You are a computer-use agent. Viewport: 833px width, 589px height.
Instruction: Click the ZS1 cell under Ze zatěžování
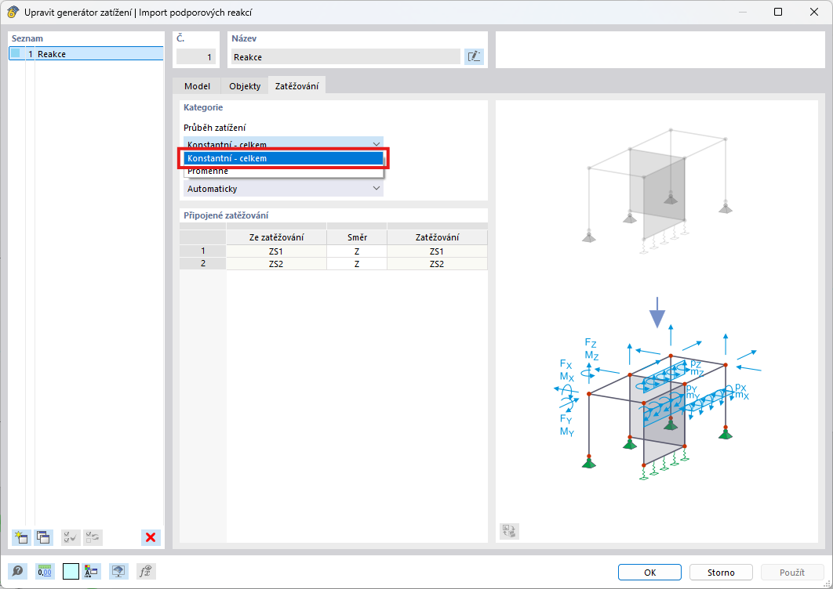(276, 251)
